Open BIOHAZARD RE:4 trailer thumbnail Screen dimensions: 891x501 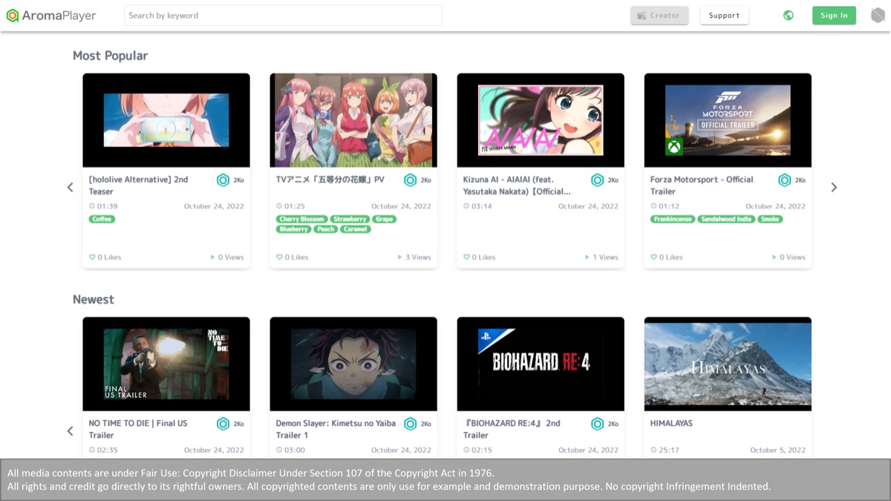(x=541, y=364)
